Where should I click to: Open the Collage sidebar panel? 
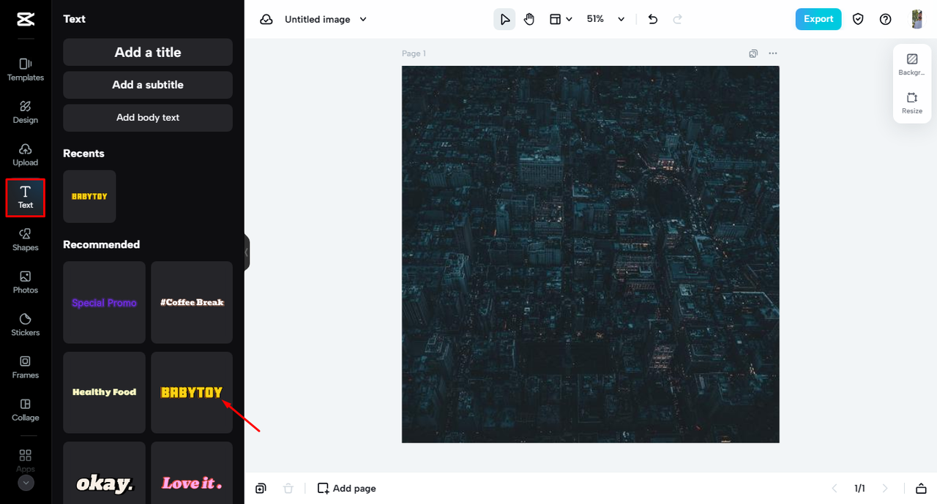coord(26,409)
